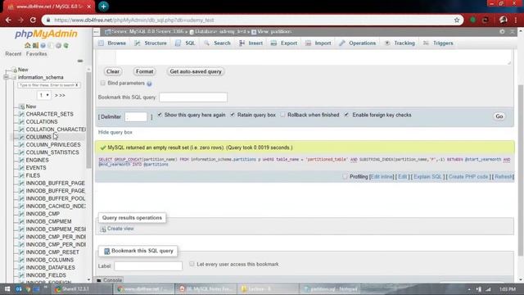Switch to Tracking tab
The image size is (524, 295).
pos(400,43)
